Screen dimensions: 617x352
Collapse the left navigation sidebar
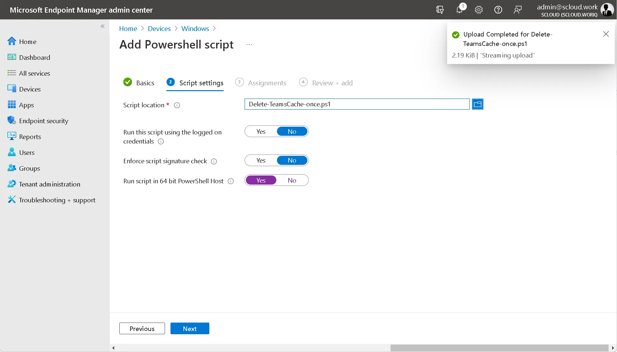[103, 26]
